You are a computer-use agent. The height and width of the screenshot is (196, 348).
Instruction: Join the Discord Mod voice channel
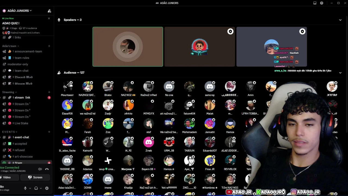click(x=26, y=77)
